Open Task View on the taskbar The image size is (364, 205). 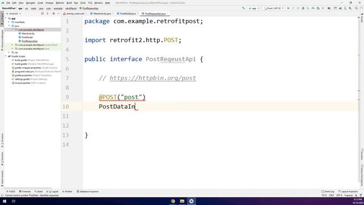14,201
